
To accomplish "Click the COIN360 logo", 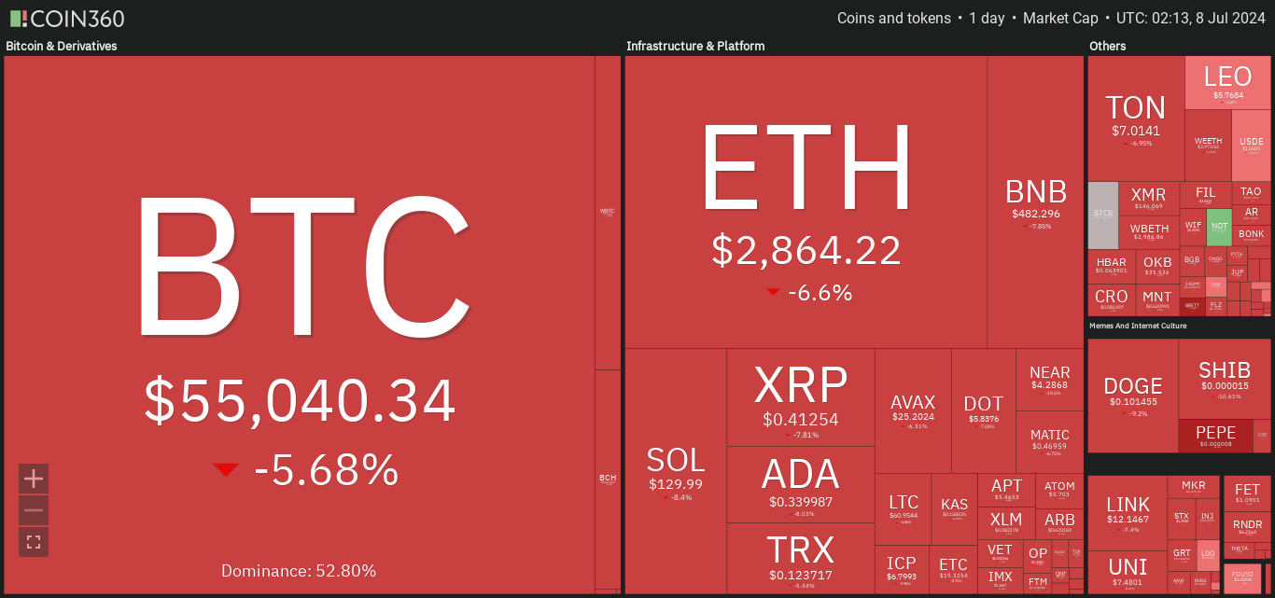I will (x=67, y=19).
